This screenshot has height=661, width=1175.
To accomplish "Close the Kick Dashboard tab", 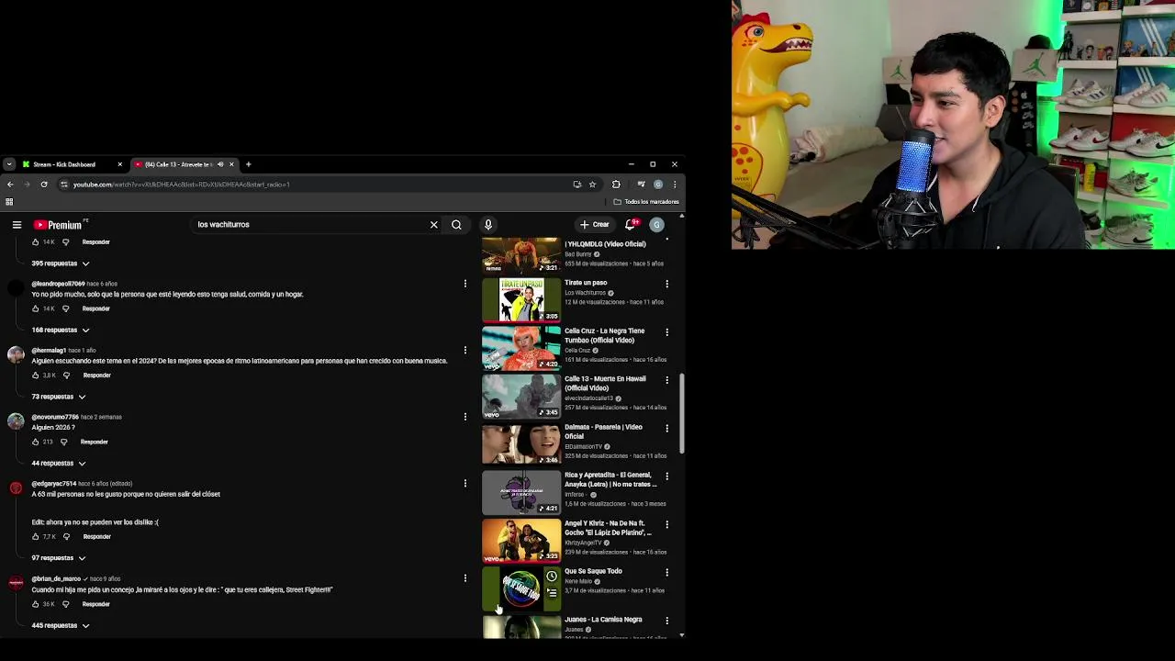I will (119, 164).
